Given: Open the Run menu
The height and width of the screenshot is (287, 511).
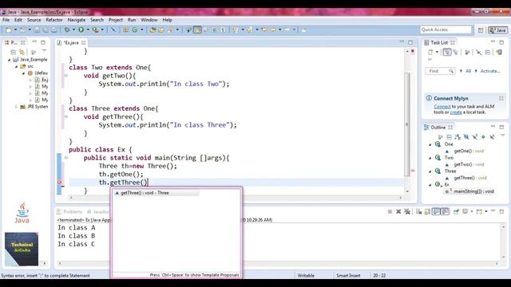Looking at the screenshot, I should coord(132,20).
